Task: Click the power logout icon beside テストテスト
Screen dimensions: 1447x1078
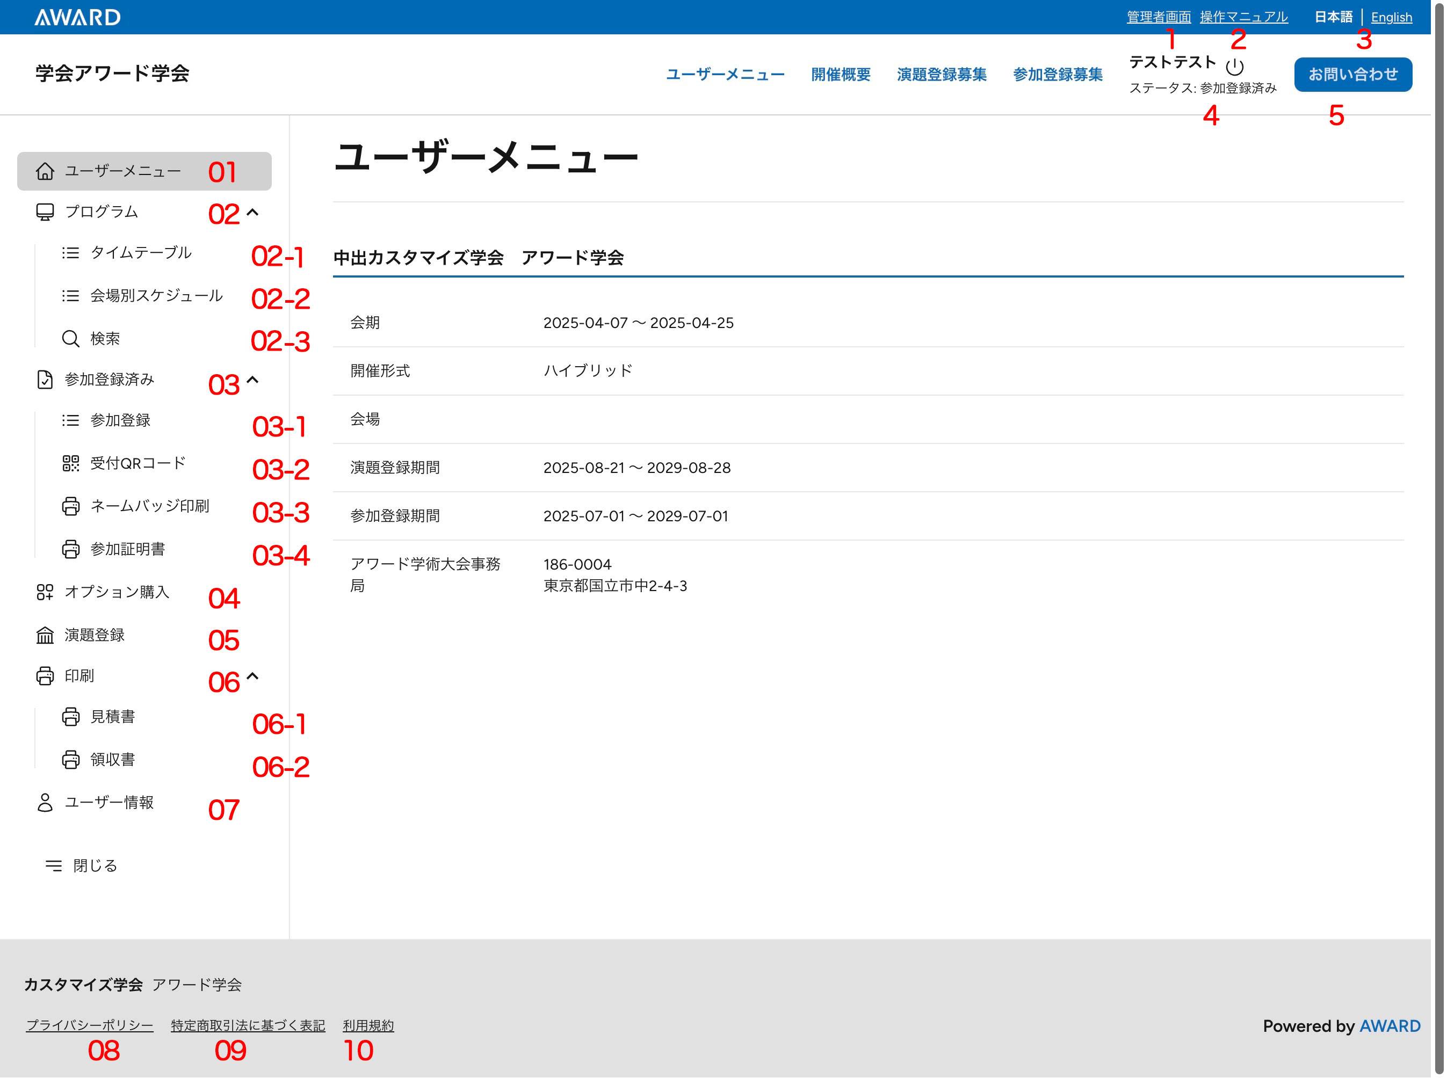Action: (1234, 67)
